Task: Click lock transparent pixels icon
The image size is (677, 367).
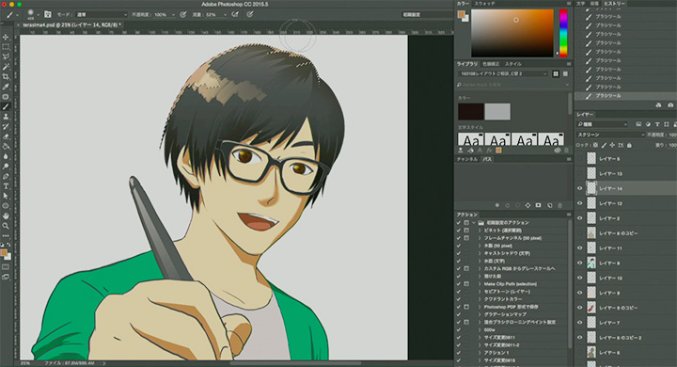Action: click(595, 145)
